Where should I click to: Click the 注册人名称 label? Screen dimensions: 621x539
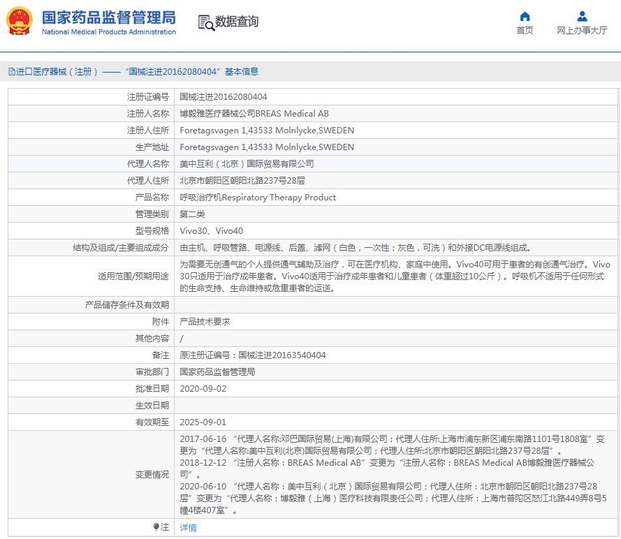147,114
